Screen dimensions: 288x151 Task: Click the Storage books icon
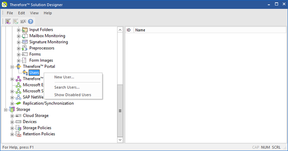[12, 110]
